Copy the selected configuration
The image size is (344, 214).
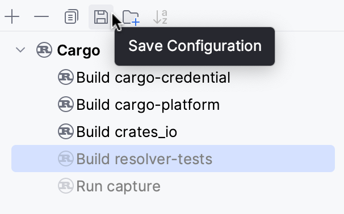click(x=72, y=16)
